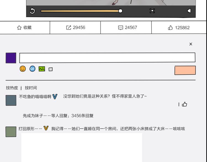
Task: Click comment text 没想到她们竟是这种关系
Action: pyautogui.click(x=86, y=96)
